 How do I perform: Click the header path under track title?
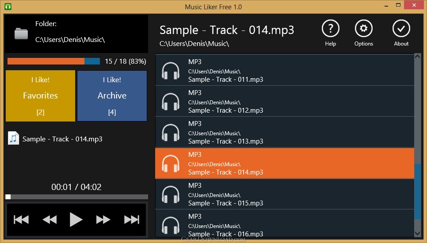pyautogui.click(x=194, y=44)
